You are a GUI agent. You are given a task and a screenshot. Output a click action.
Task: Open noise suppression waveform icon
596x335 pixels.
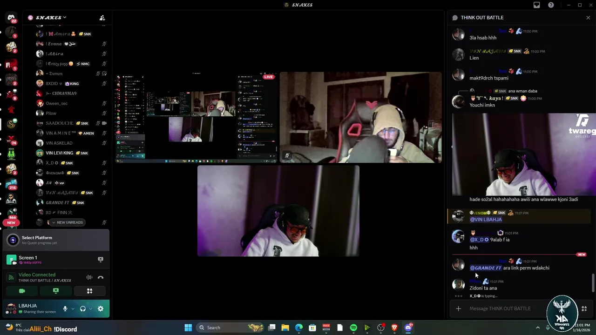click(x=89, y=277)
